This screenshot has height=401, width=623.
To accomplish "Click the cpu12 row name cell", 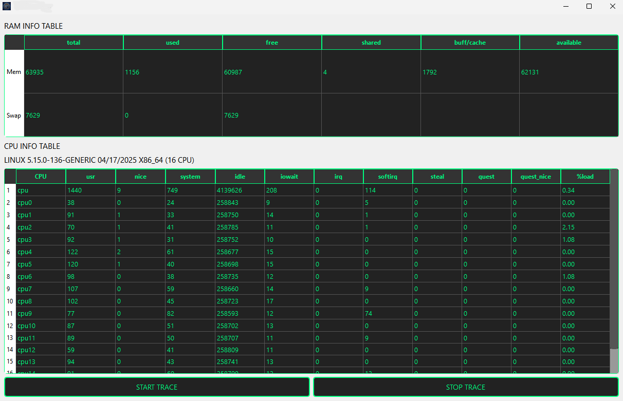I will [x=41, y=350].
